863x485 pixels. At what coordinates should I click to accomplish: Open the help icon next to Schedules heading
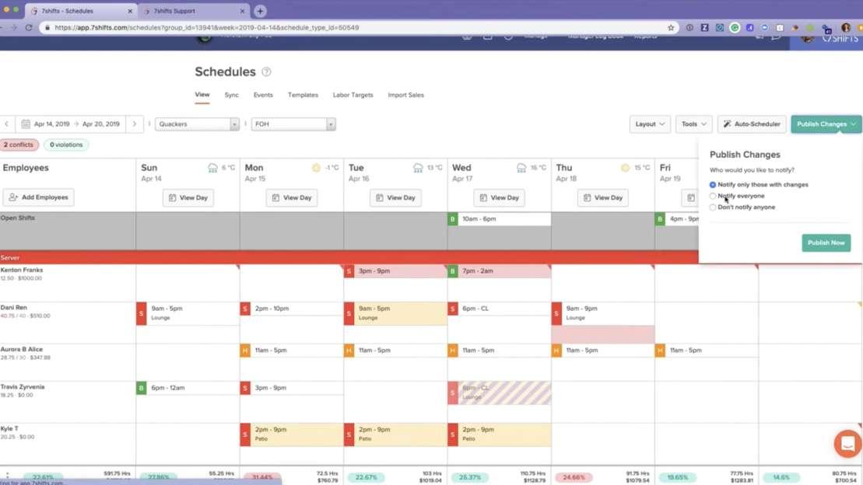[x=265, y=72]
